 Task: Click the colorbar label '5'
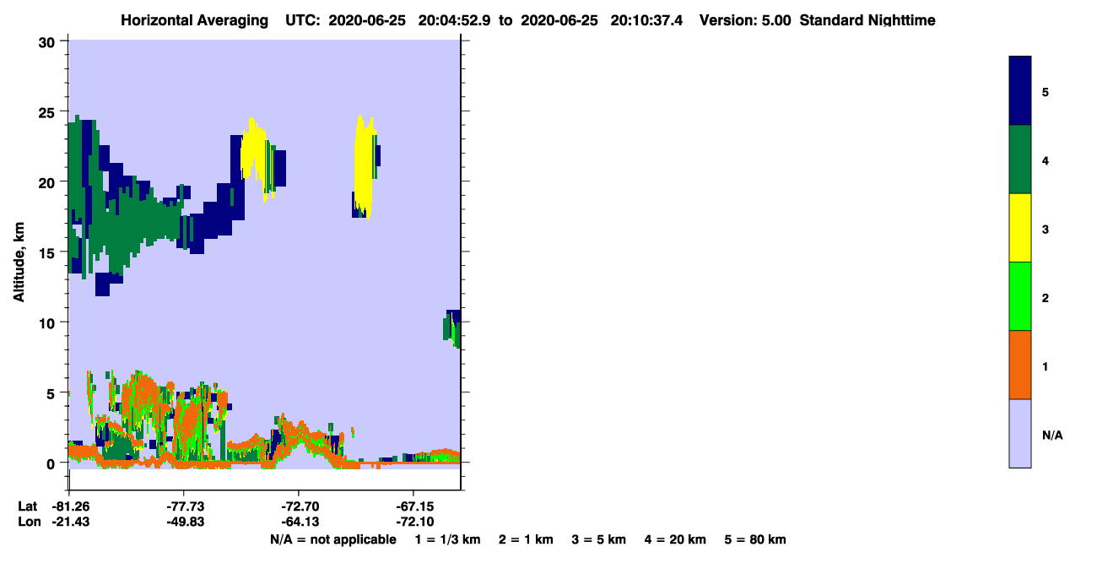(1046, 91)
